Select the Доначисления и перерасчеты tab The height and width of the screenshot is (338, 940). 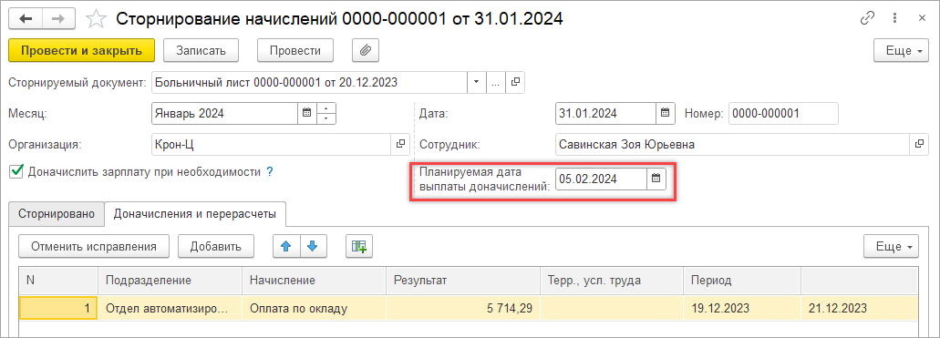coord(194,213)
